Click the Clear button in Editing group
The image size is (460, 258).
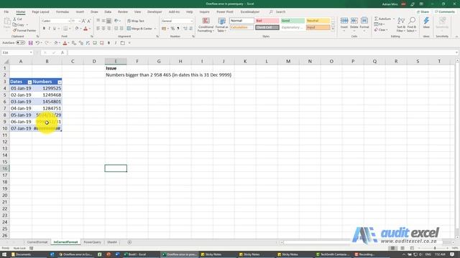click(381, 30)
